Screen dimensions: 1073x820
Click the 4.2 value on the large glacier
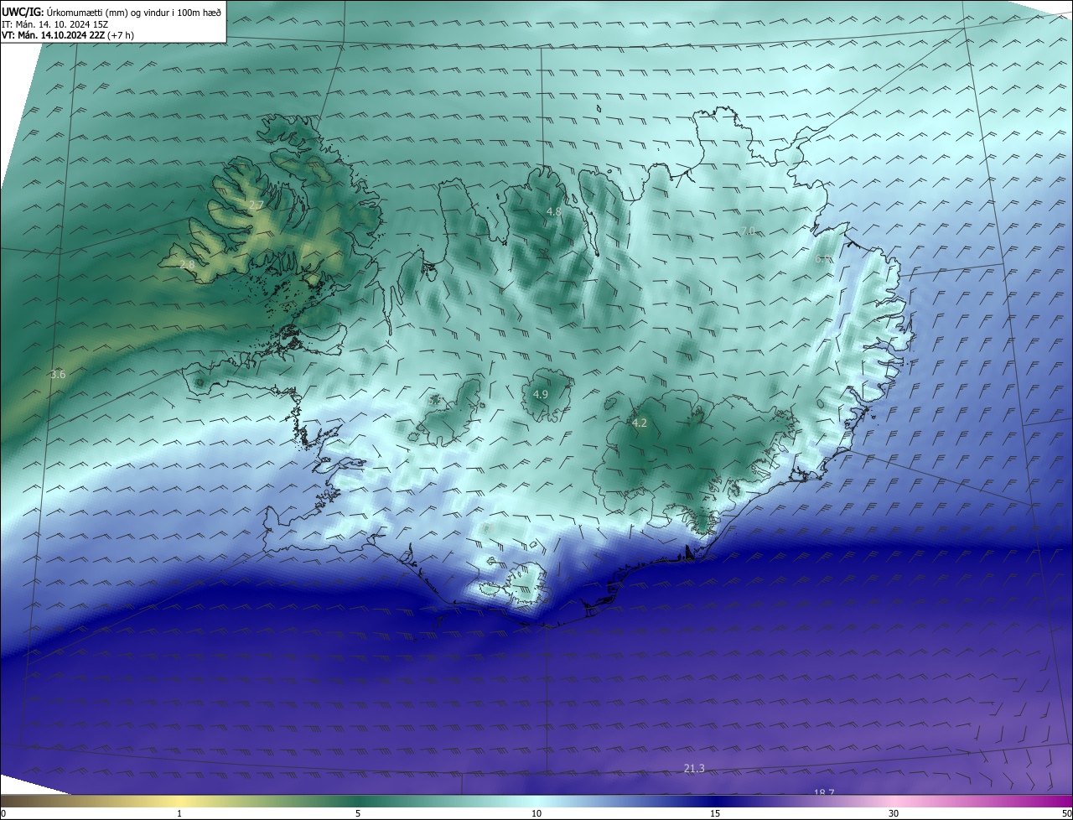[640, 423]
